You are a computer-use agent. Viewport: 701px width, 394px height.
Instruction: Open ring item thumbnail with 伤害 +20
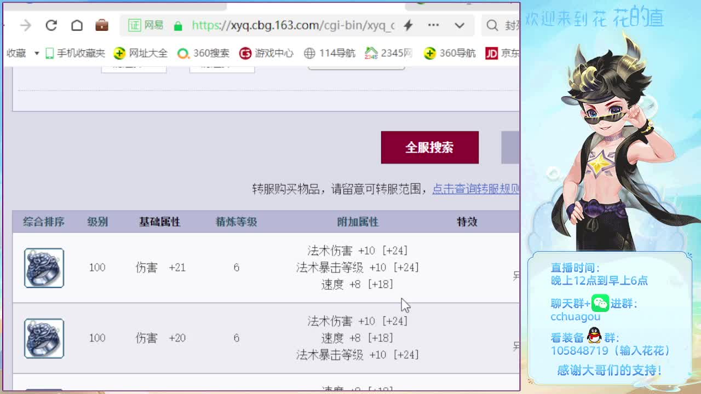(x=44, y=339)
